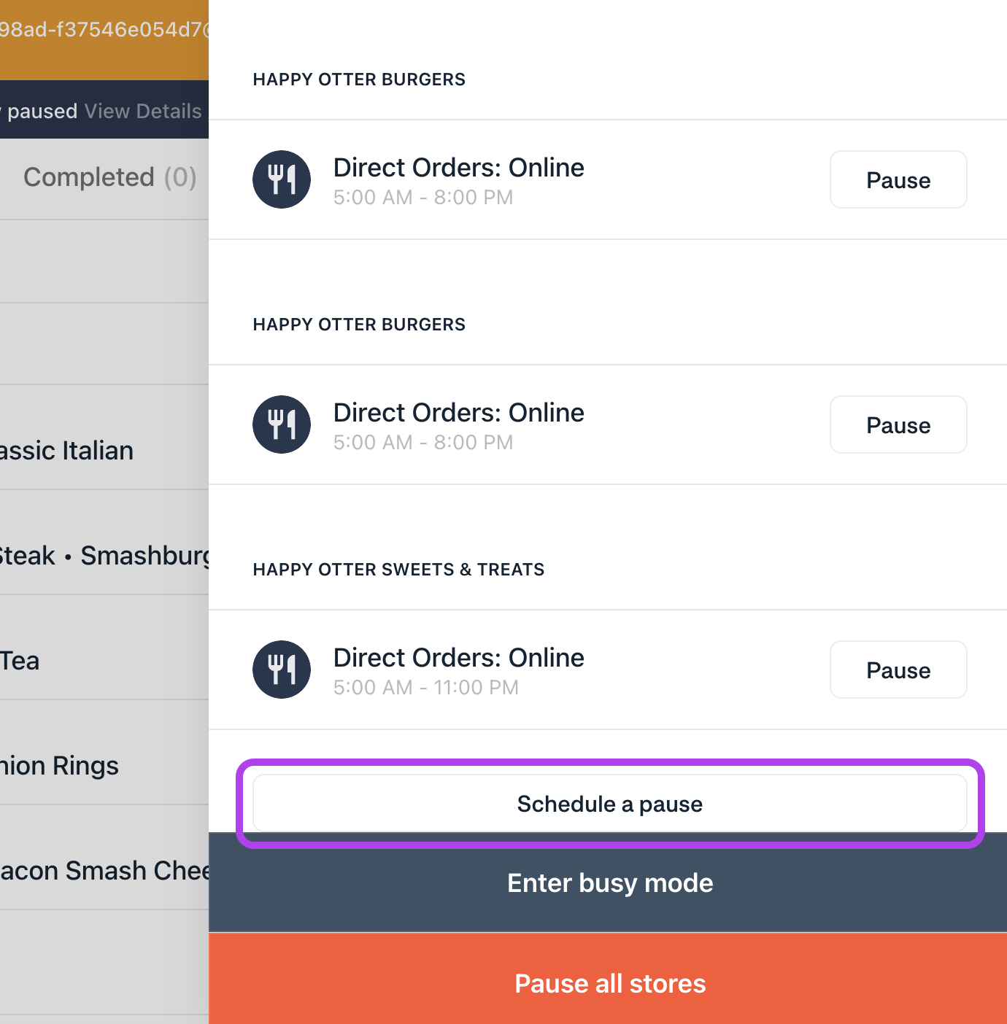1007x1024 pixels.
Task: Click the Happy Otter Sweets & Treats heading
Action: (x=398, y=570)
